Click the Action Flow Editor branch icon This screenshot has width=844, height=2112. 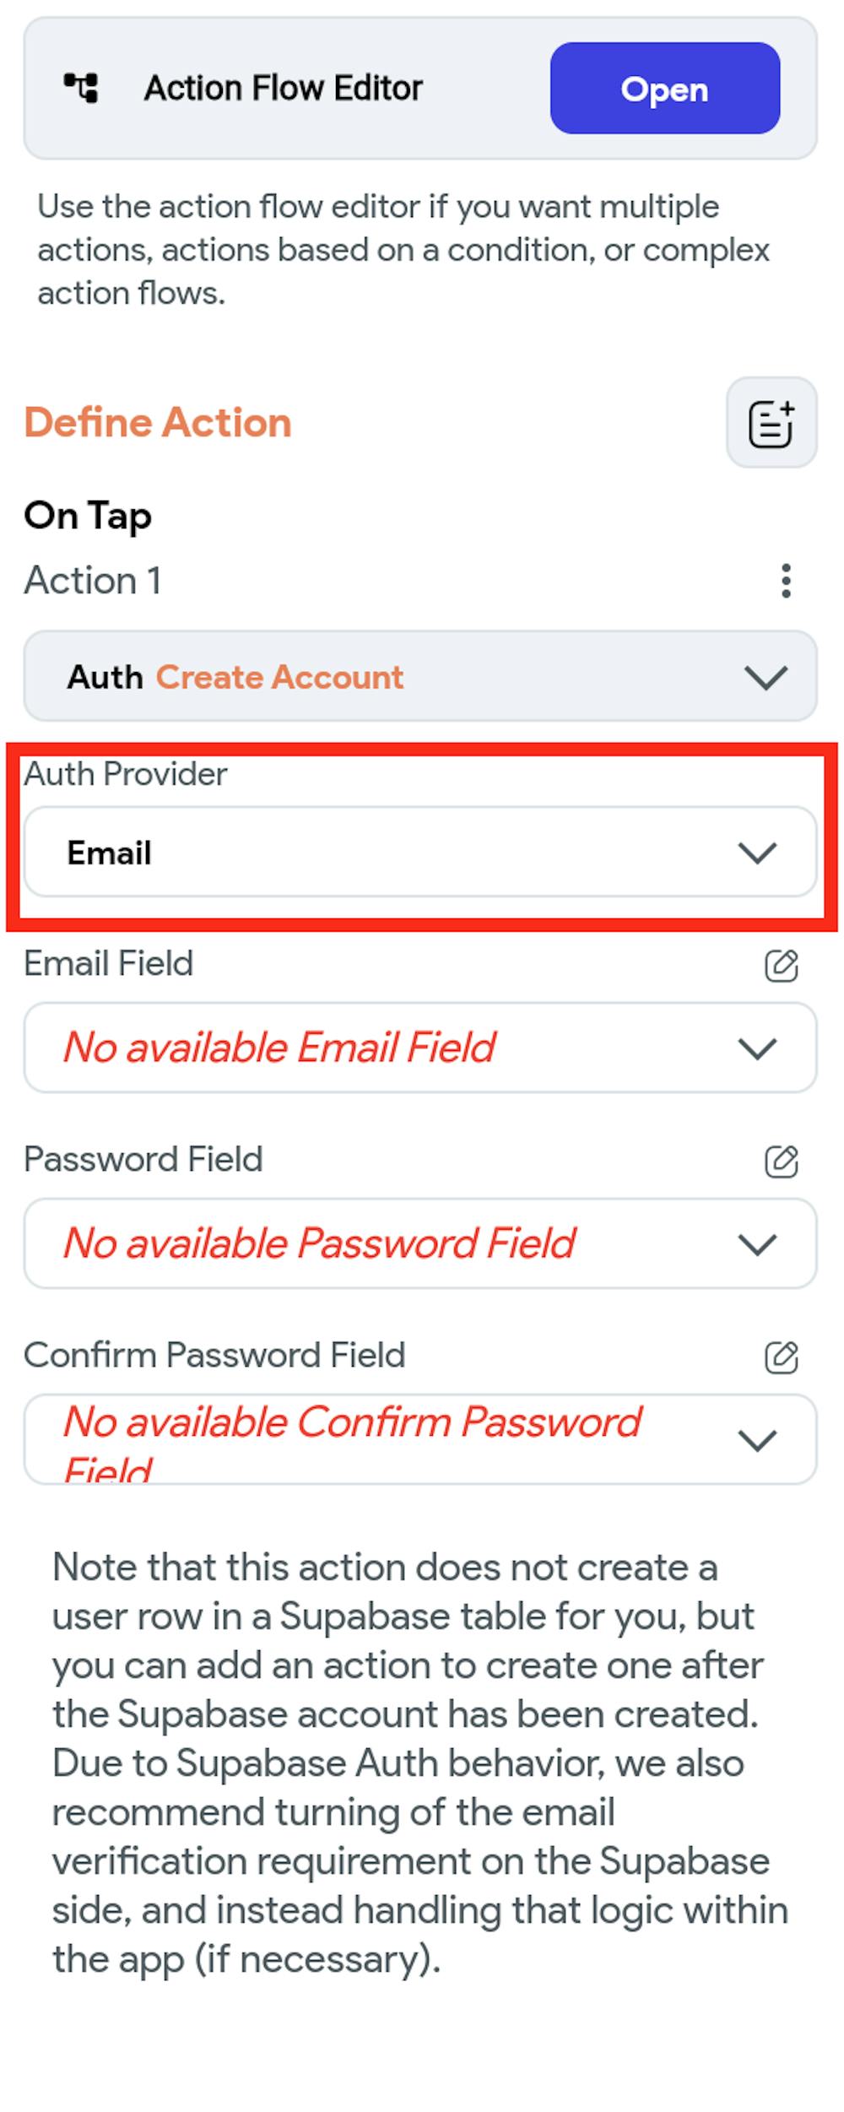coord(80,87)
